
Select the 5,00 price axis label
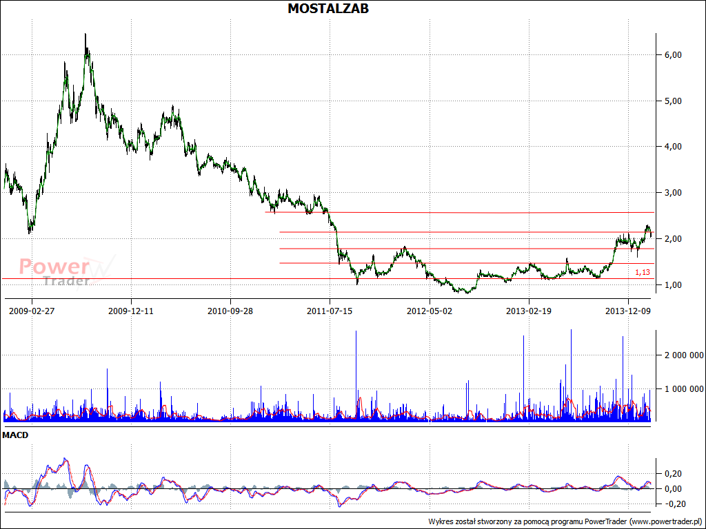pos(673,101)
